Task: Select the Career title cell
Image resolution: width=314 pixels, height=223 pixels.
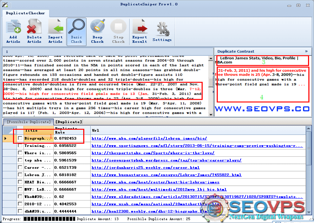Action: (x=39, y=168)
